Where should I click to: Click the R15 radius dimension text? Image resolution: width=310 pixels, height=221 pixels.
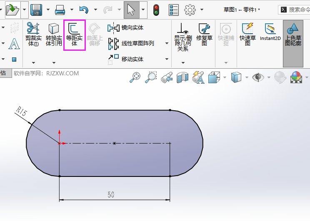21,111
